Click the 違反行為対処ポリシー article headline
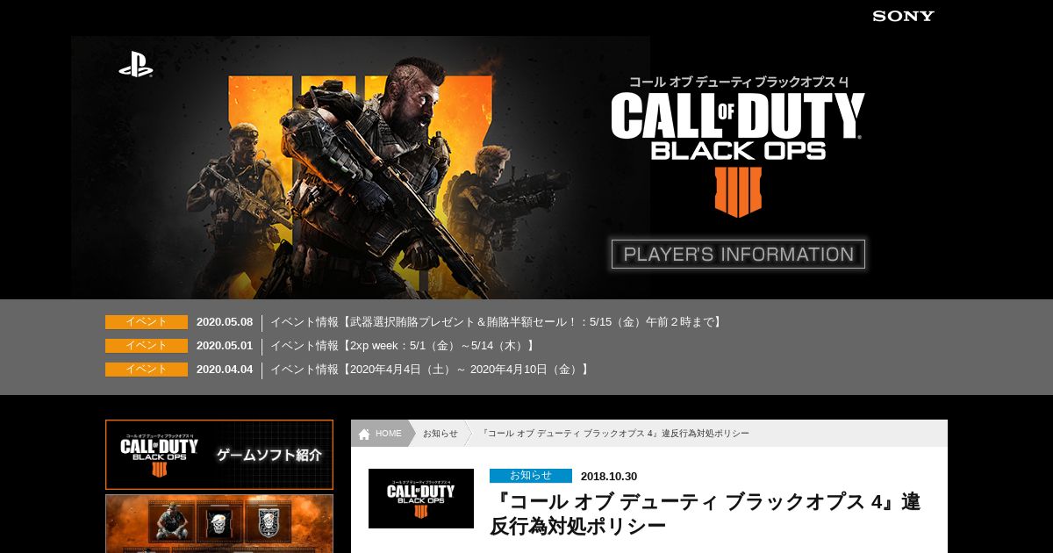 (x=706, y=514)
